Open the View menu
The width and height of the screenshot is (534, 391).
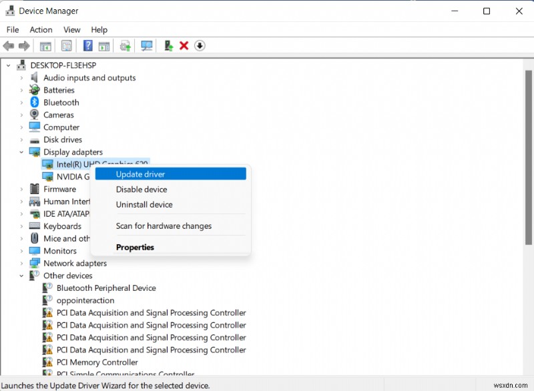[x=71, y=29]
